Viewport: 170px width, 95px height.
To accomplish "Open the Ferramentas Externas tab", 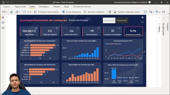I will coord(82,7).
